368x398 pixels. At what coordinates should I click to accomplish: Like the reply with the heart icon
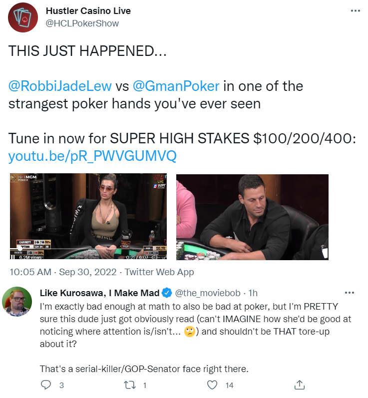(x=213, y=385)
